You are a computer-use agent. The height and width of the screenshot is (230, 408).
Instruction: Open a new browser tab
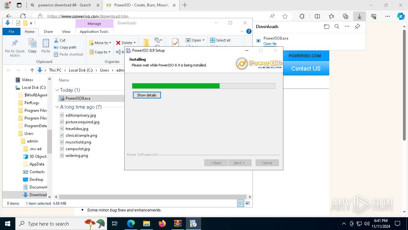coord(185,5)
